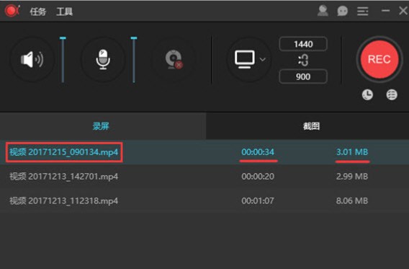Click the duration 00:01:07

(x=258, y=200)
